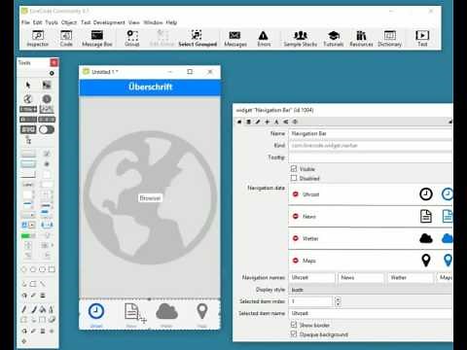
Task: Click the inspector lock icon
Action: coord(450,122)
